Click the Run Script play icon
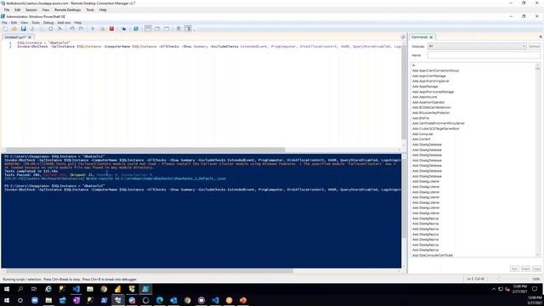The height and width of the screenshot is (306, 544). [x=93, y=29]
